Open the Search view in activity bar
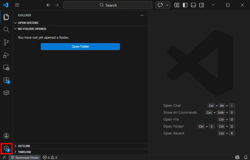 (6, 30)
